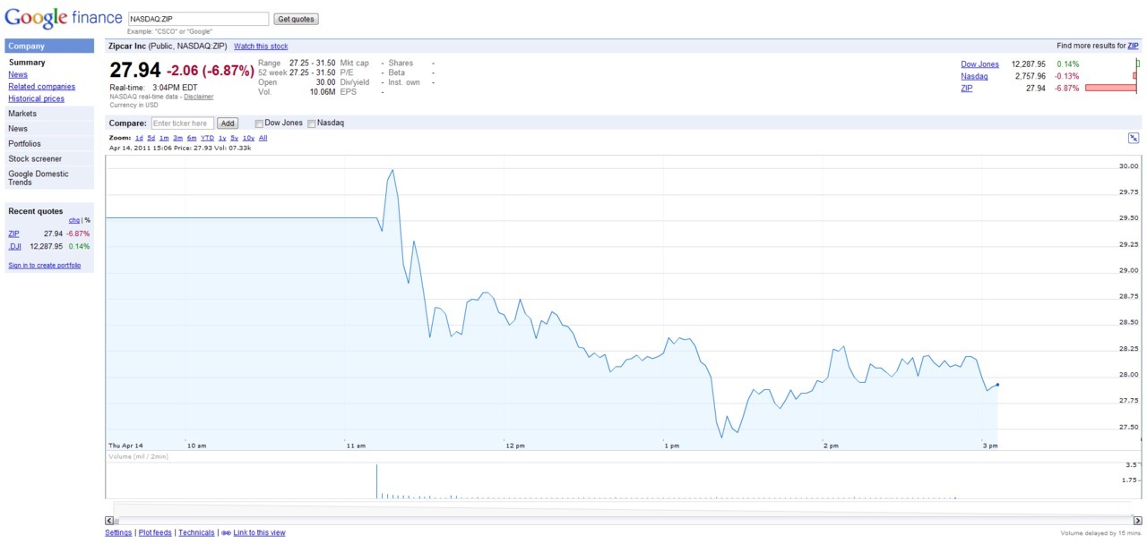This screenshot has height=552, width=1147.
Task: Click ZIP in Recent quotes
Action: point(13,234)
